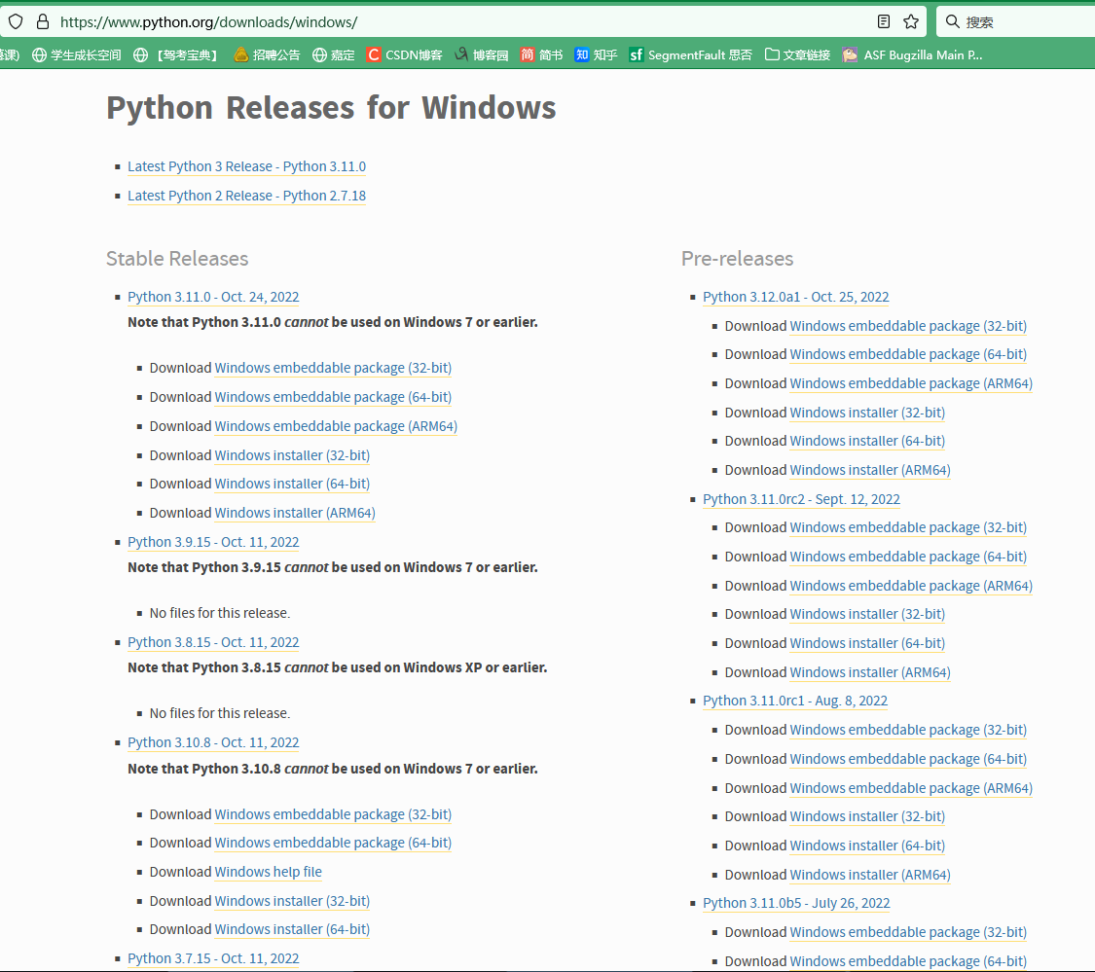Open the 简书 bookmark

coord(541,55)
